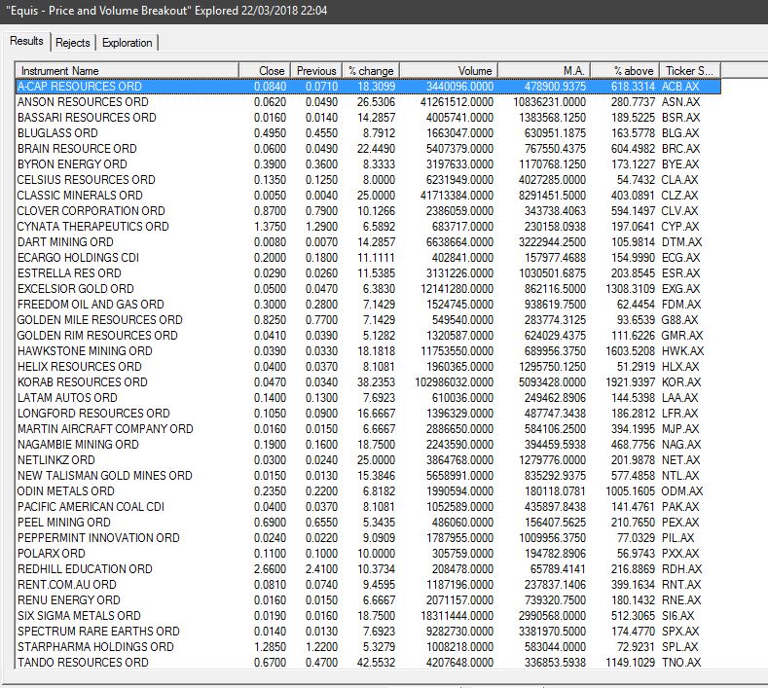
Task: Open the Exploration tab
Action: click(127, 43)
